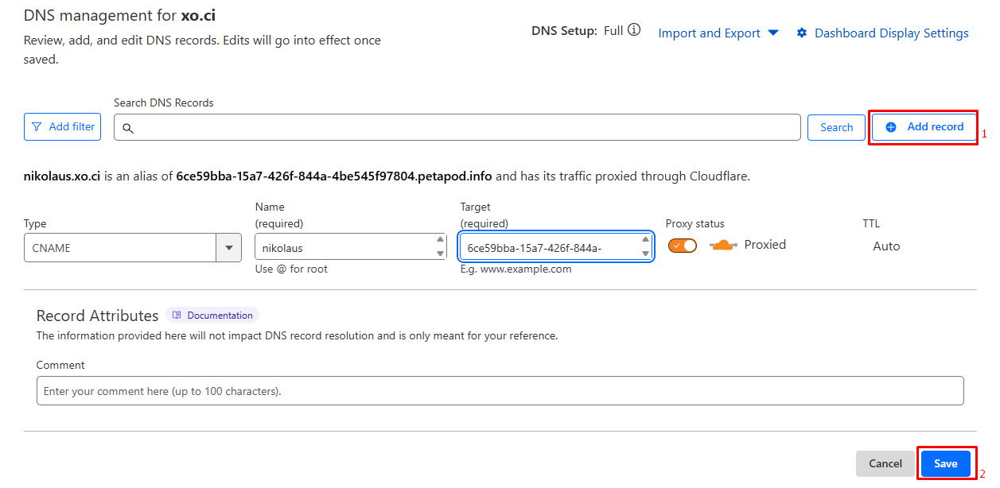This screenshot has width=1000, height=488.
Task: Click the Target field scroll-down arrow
Action: click(646, 254)
